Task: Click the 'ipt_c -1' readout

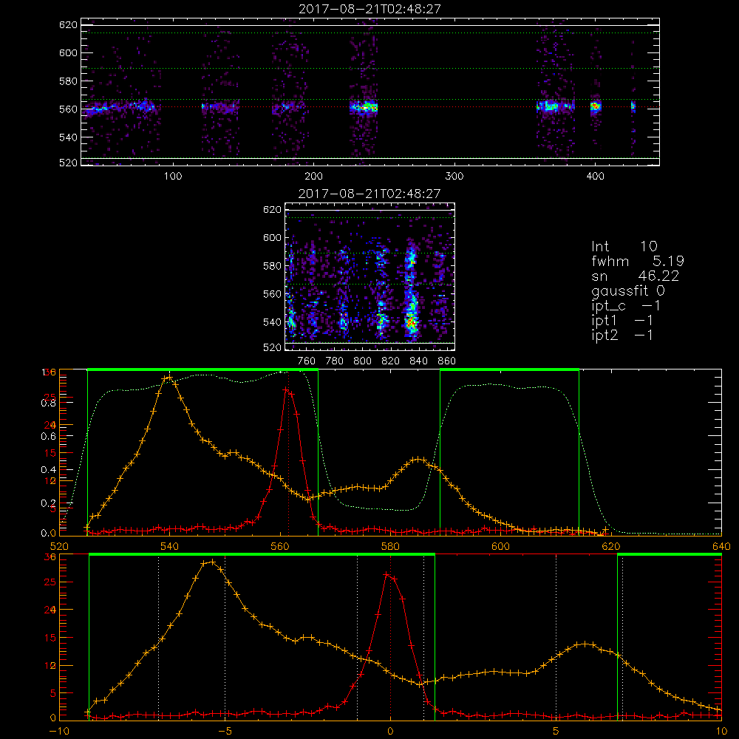Action: pos(625,306)
